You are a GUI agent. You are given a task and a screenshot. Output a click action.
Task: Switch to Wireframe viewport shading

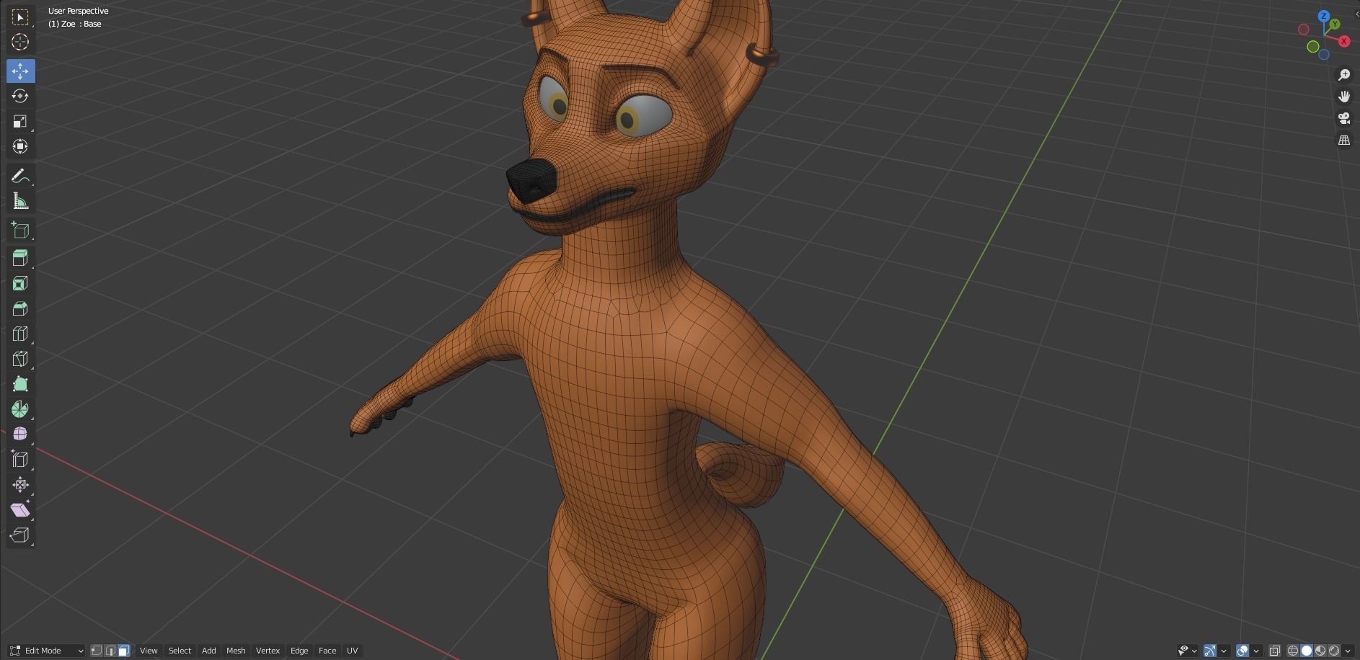pos(1292,651)
